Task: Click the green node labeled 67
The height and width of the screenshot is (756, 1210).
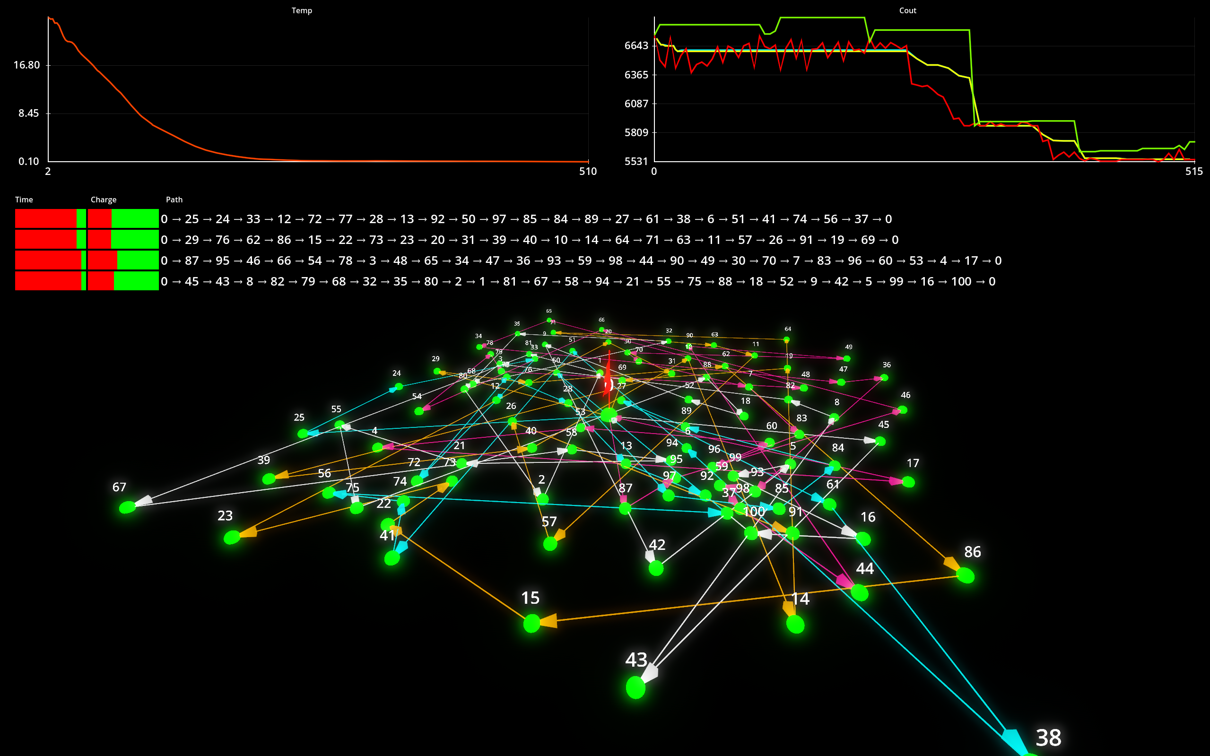Action: pyautogui.click(x=128, y=507)
